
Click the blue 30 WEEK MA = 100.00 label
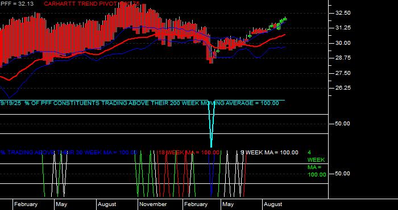(x=69, y=153)
